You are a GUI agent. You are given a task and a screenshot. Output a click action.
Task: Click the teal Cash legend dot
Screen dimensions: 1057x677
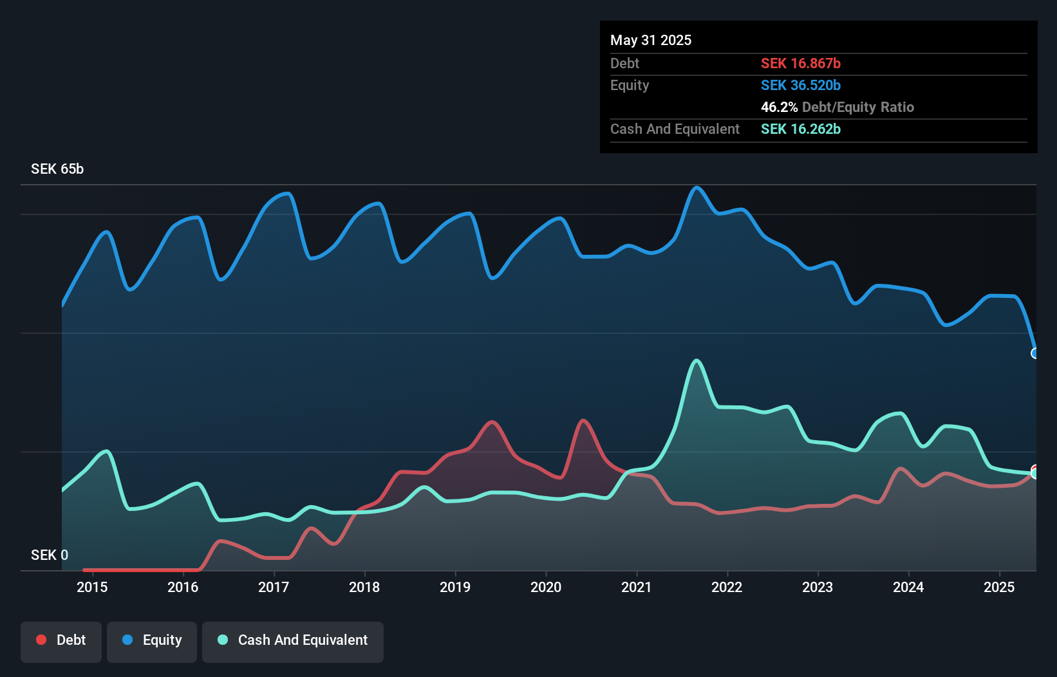click(223, 640)
